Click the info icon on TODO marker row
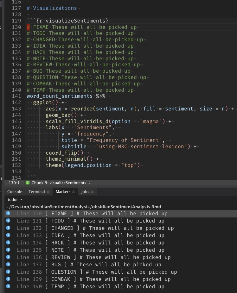The height and width of the screenshot is (293, 237). (8, 221)
